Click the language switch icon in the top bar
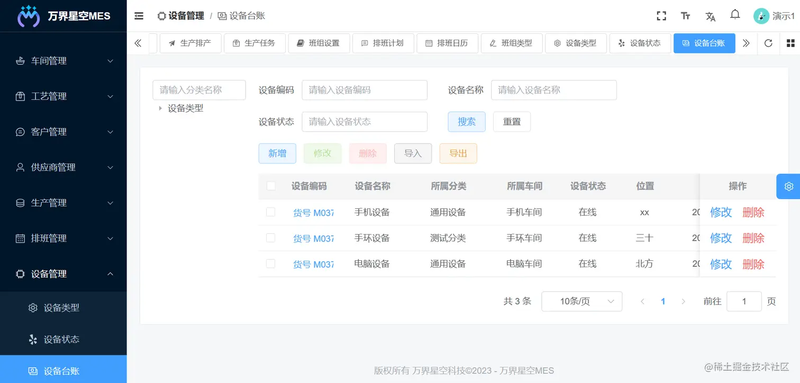This screenshot has height=383, width=800. (x=710, y=16)
